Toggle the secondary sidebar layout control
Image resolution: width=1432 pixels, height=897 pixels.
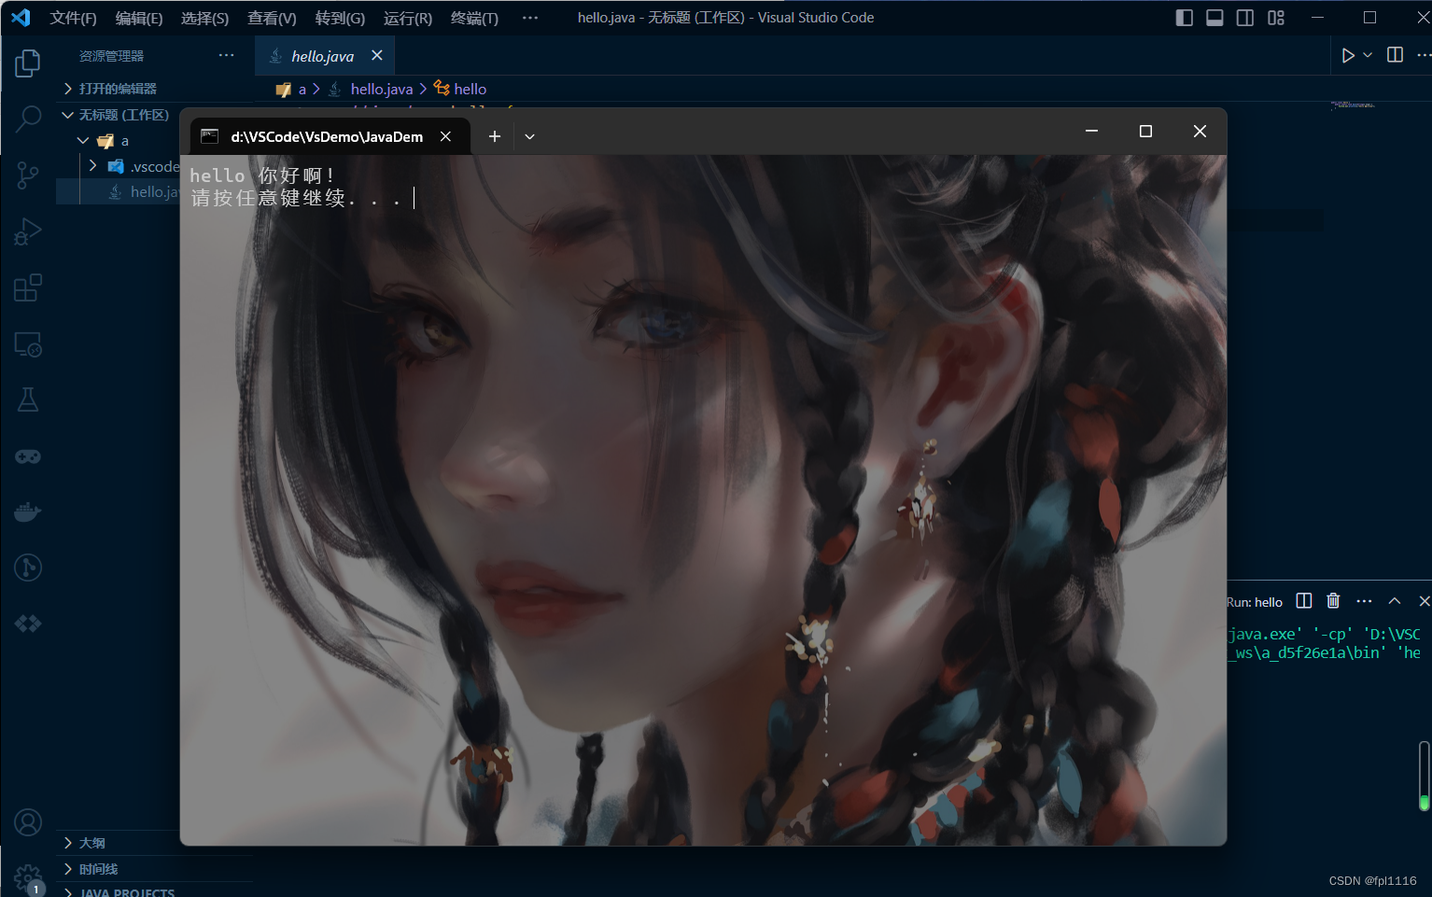coord(1244,17)
